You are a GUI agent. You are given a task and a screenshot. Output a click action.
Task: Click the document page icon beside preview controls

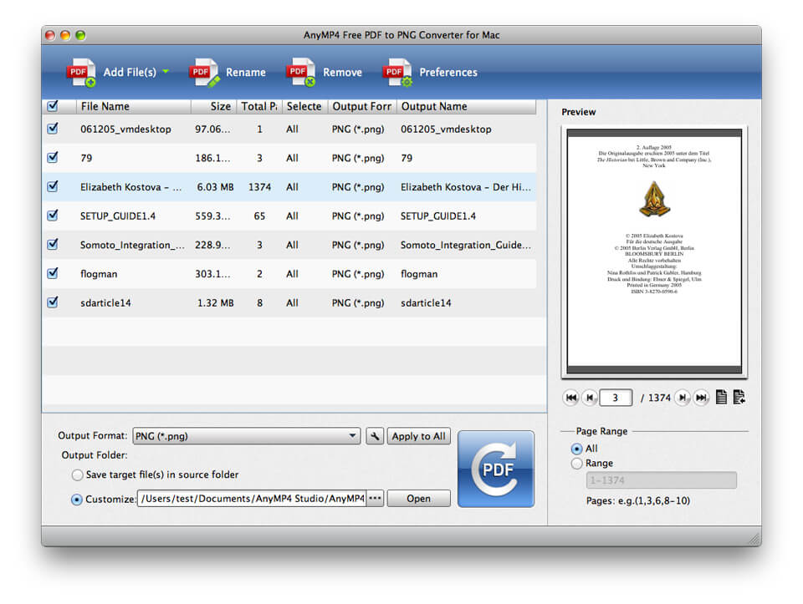[720, 398]
